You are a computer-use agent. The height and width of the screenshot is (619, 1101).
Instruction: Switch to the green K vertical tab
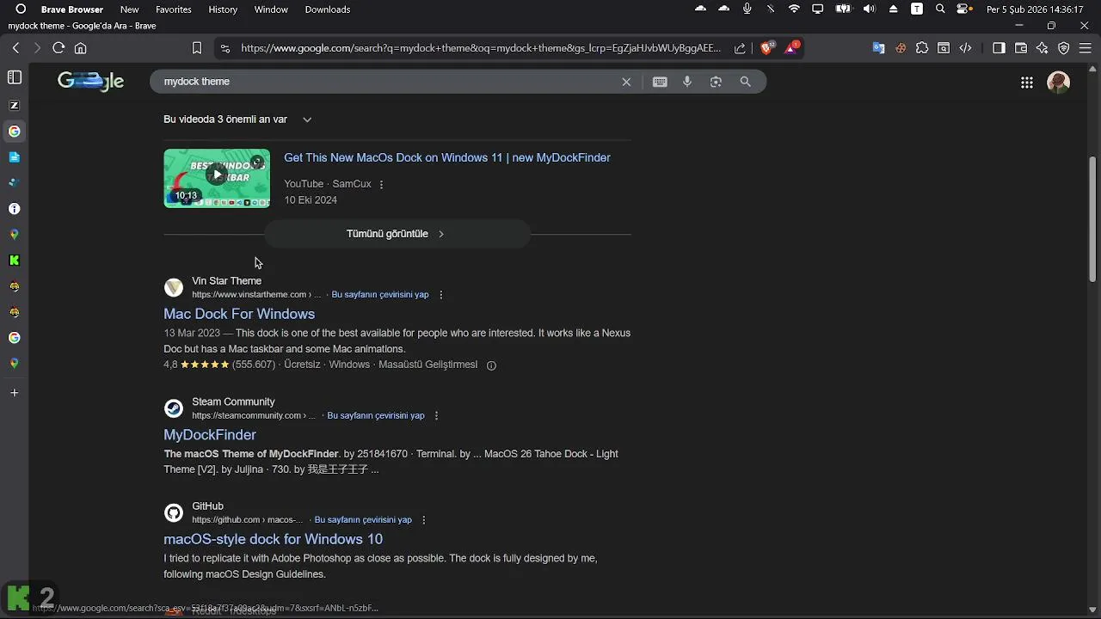click(x=14, y=260)
